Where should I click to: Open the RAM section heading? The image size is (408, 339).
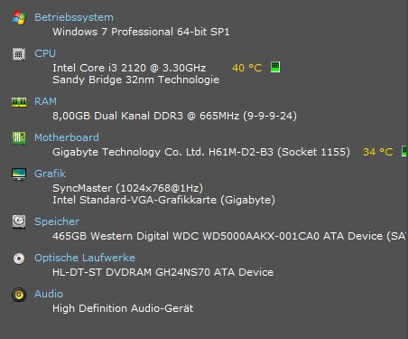(x=45, y=101)
